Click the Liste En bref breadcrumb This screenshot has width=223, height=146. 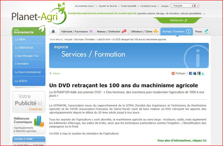(104, 39)
